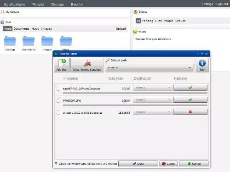
Task: Click the Events clock icon
Action: pos(135,12)
